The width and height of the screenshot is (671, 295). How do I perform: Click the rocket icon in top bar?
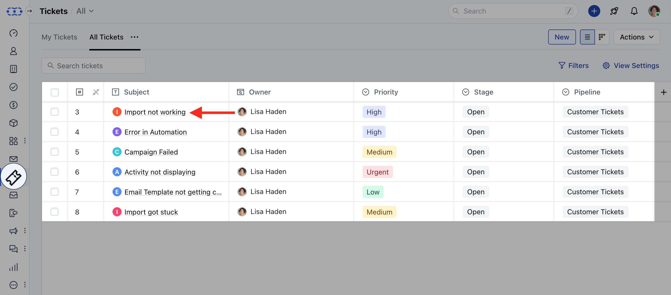[614, 11]
